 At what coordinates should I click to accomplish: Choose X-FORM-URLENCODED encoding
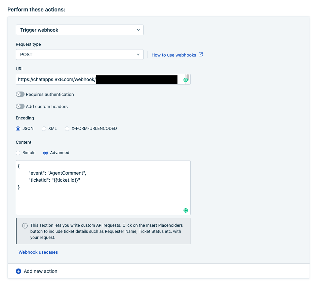[x=67, y=129]
